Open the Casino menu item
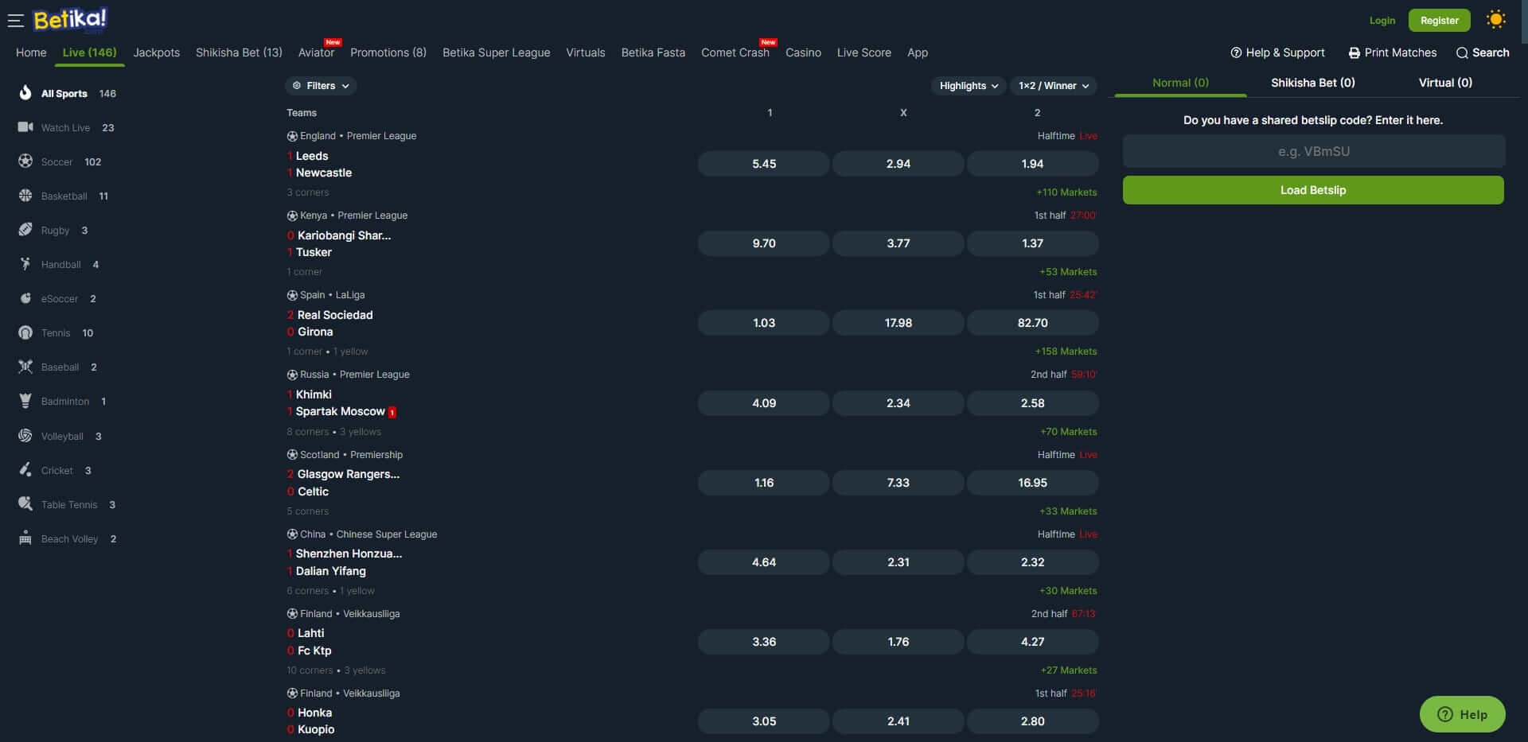Screen dimensions: 1528x742 pyautogui.click(x=803, y=52)
